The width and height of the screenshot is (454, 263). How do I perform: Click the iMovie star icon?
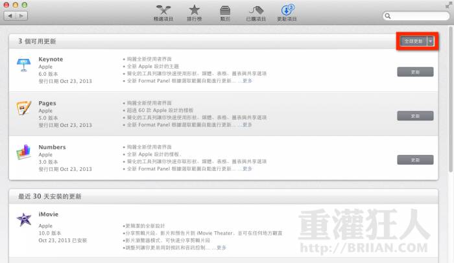(24, 220)
